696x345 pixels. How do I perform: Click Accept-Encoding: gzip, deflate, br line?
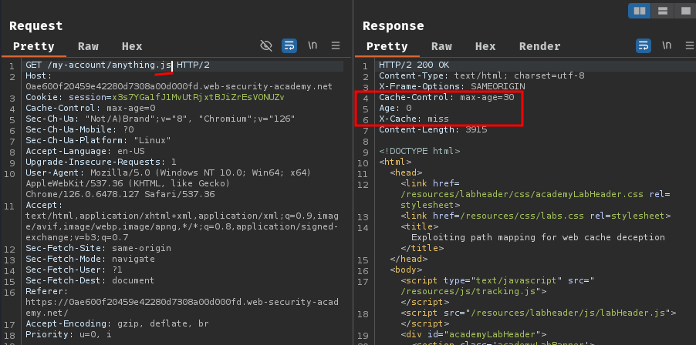click(117, 323)
